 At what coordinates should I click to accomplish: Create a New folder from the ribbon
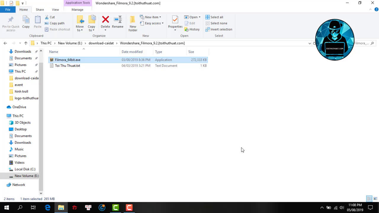(133, 23)
